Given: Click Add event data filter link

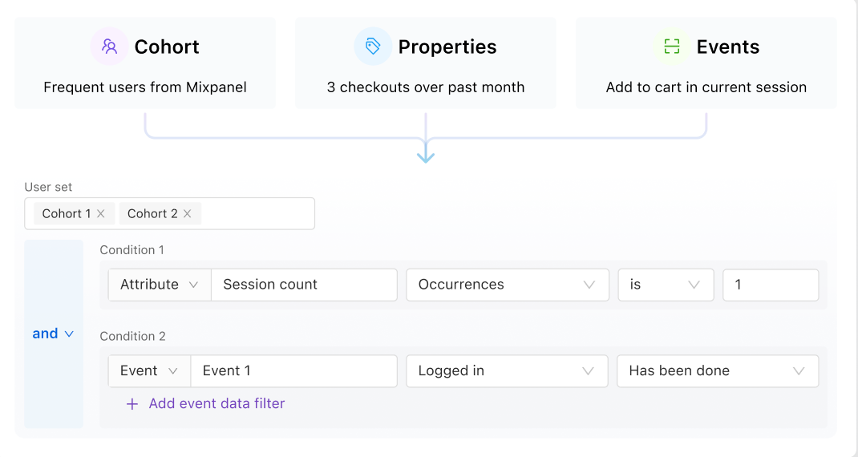Looking at the screenshot, I should pos(217,403).
